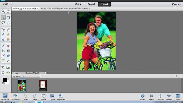The height and width of the screenshot is (103, 183).
Task: Toggle the Effects panel
Action: 151,97
